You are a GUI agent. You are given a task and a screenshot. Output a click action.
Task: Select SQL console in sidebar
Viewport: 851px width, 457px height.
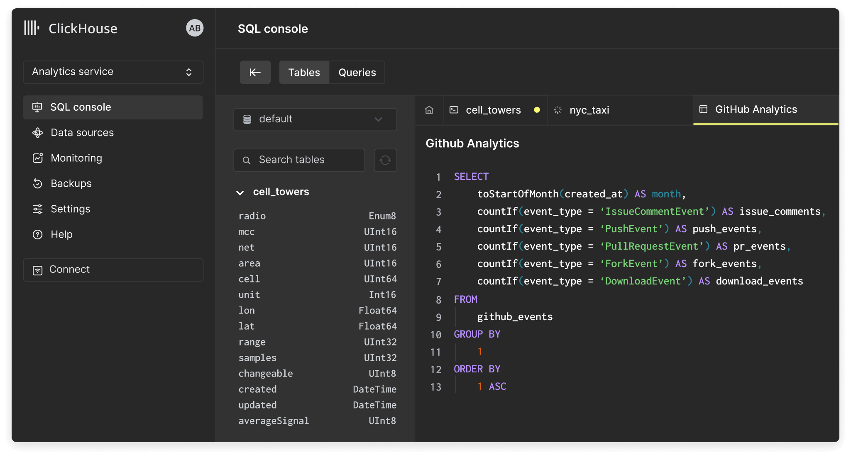pyautogui.click(x=113, y=107)
